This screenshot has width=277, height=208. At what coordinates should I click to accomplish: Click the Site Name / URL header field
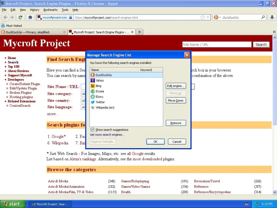(217, 45)
